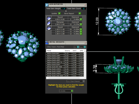Select the White Gold:10KW row
This screenshot has width=139, height=104.
coord(65,71)
